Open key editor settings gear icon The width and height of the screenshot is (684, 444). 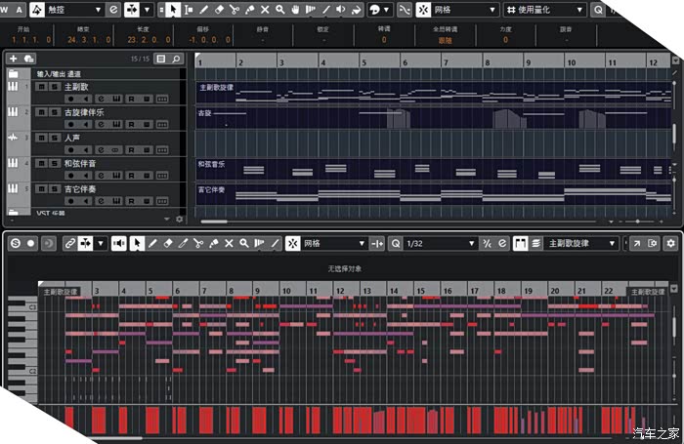pyautogui.click(x=670, y=243)
